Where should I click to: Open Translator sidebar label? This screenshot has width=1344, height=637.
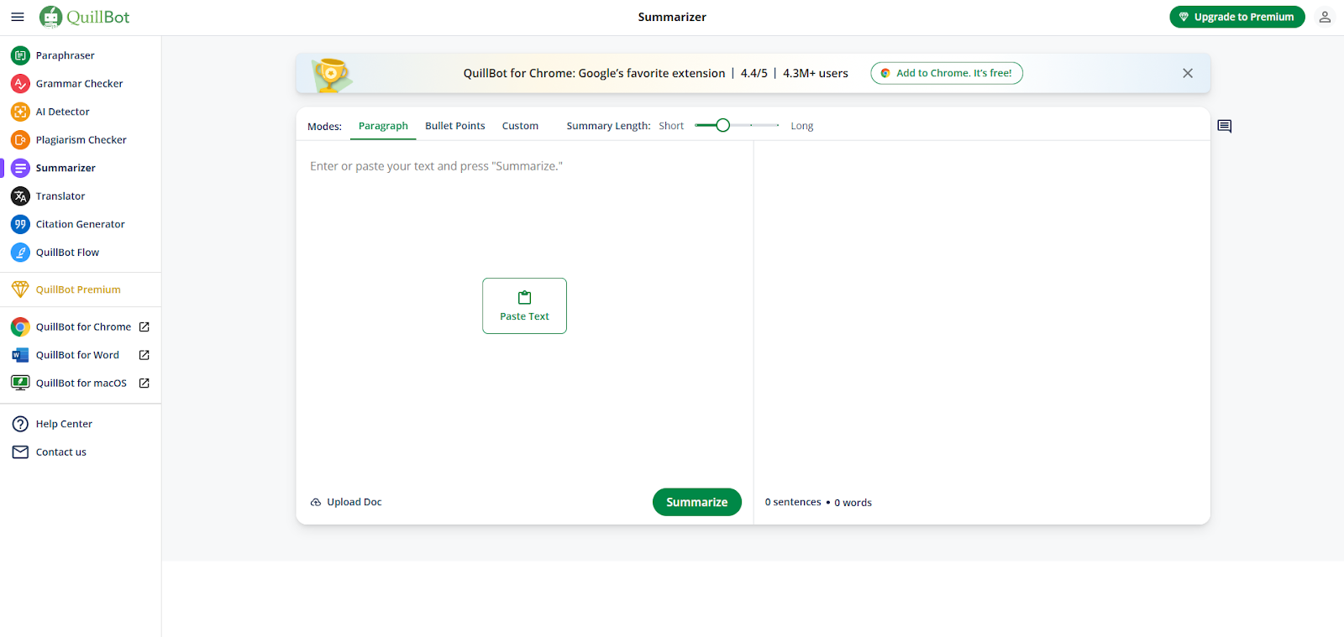(60, 196)
